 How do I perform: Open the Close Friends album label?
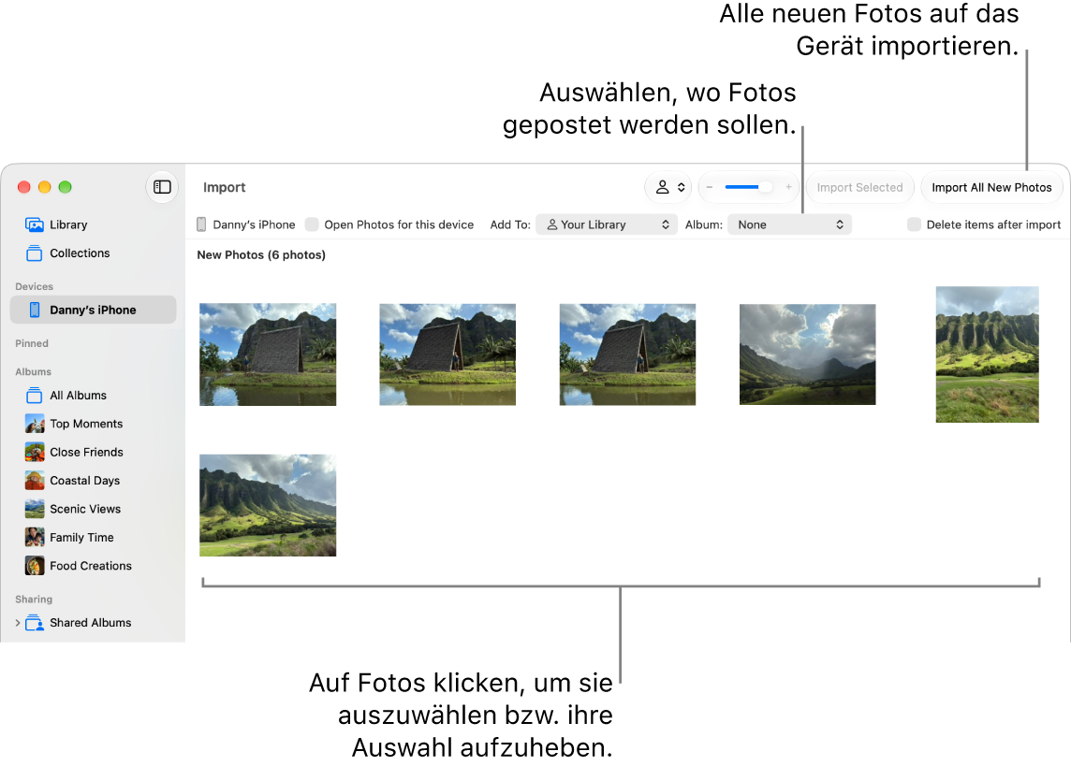click(x=87, y=453)
